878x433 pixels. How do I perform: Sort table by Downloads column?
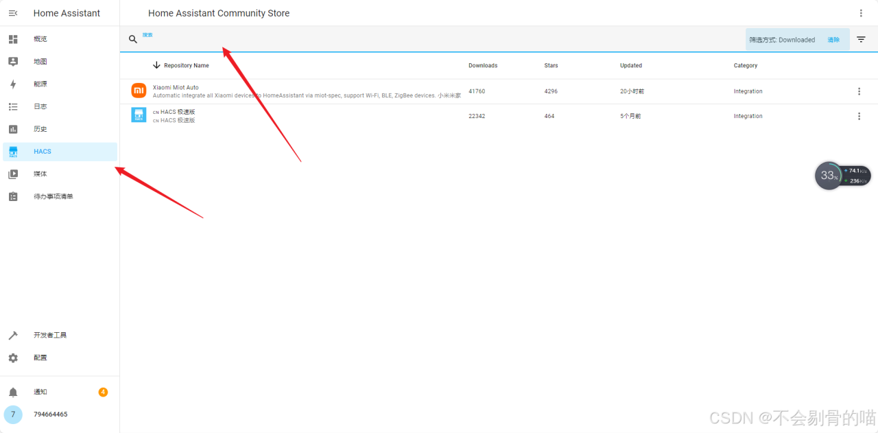pos(483,66)
